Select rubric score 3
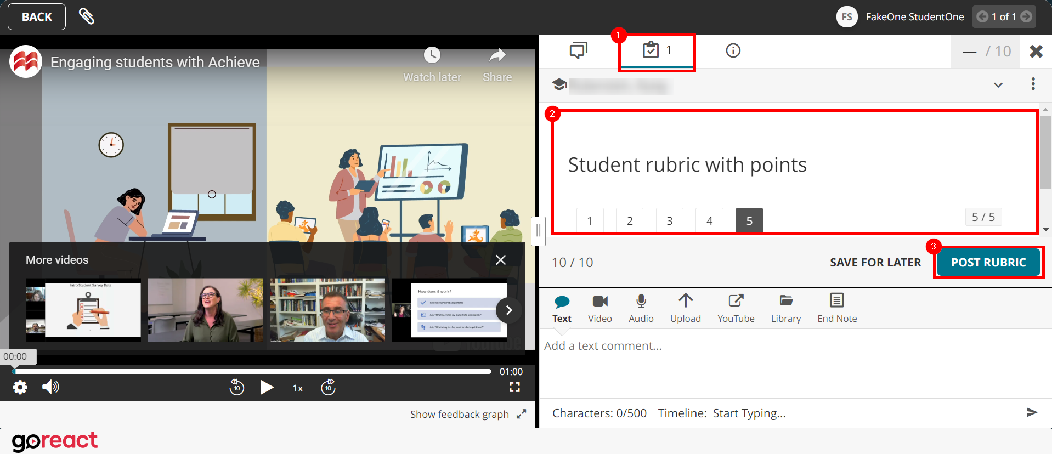Viewport: 1052px width, 454px height. (x=669, y=220)
